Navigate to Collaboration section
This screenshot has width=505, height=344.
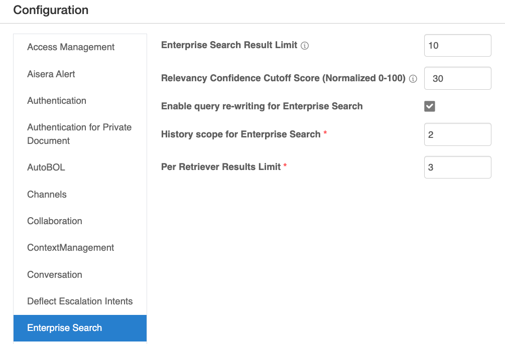click(55, 221)
